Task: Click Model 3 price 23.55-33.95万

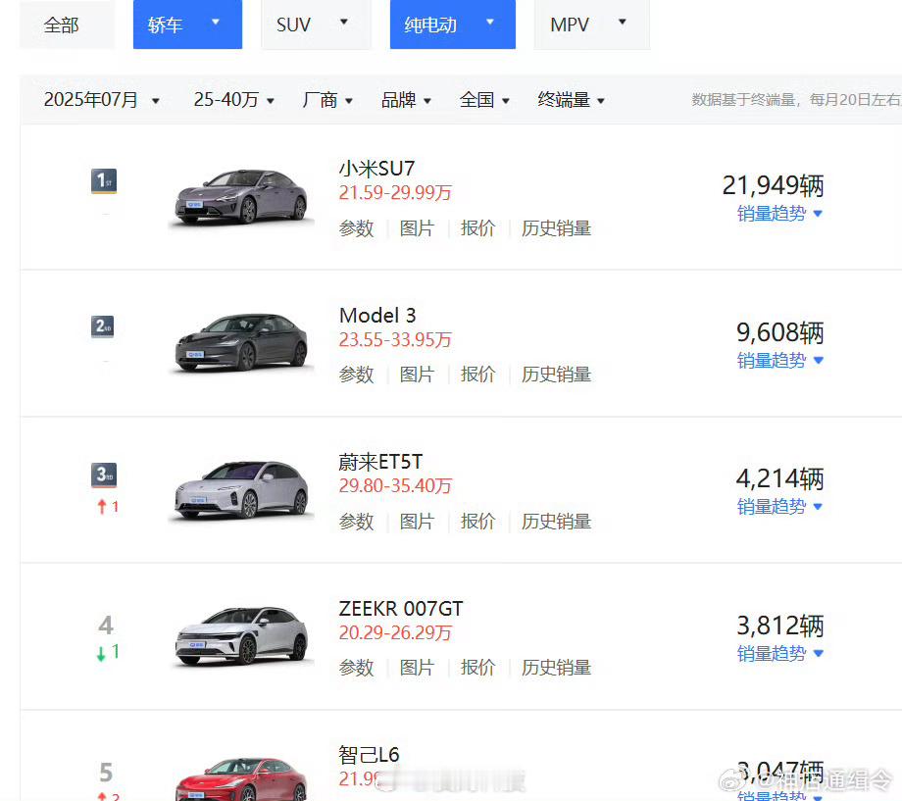Action: pos(395,340)
